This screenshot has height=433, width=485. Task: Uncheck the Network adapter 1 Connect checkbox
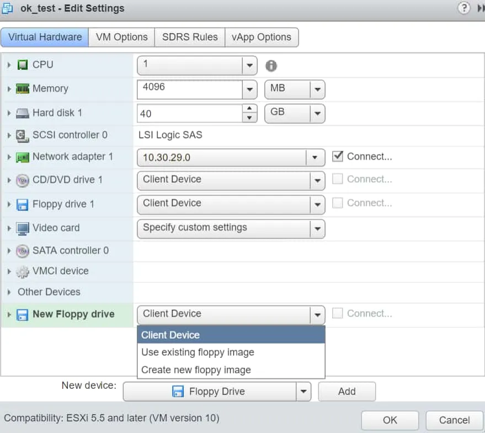coord(338,157)
